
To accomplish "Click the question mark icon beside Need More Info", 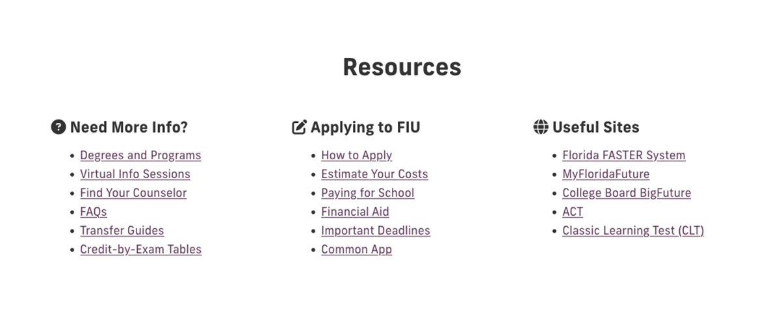I will (x=58, y=127).
